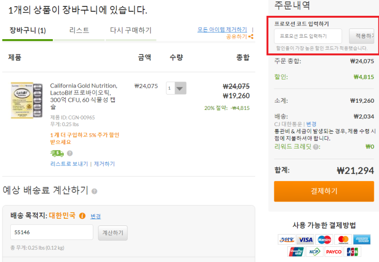Viewport: 379px width, 262px height.
Task: Click the orange 결제하기 checkout button
Action: (x=324, y=191)
